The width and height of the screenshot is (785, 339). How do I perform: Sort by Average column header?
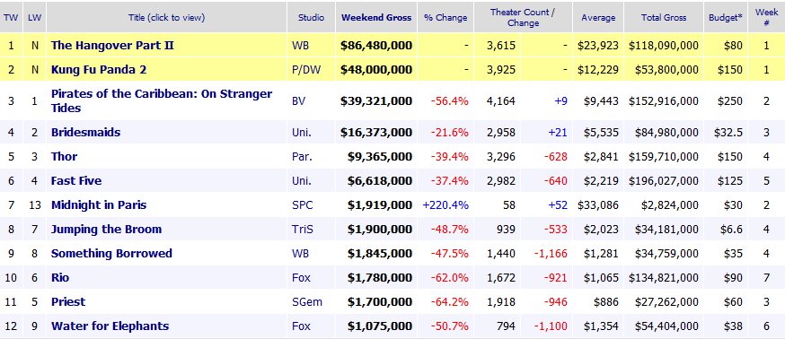598,18
